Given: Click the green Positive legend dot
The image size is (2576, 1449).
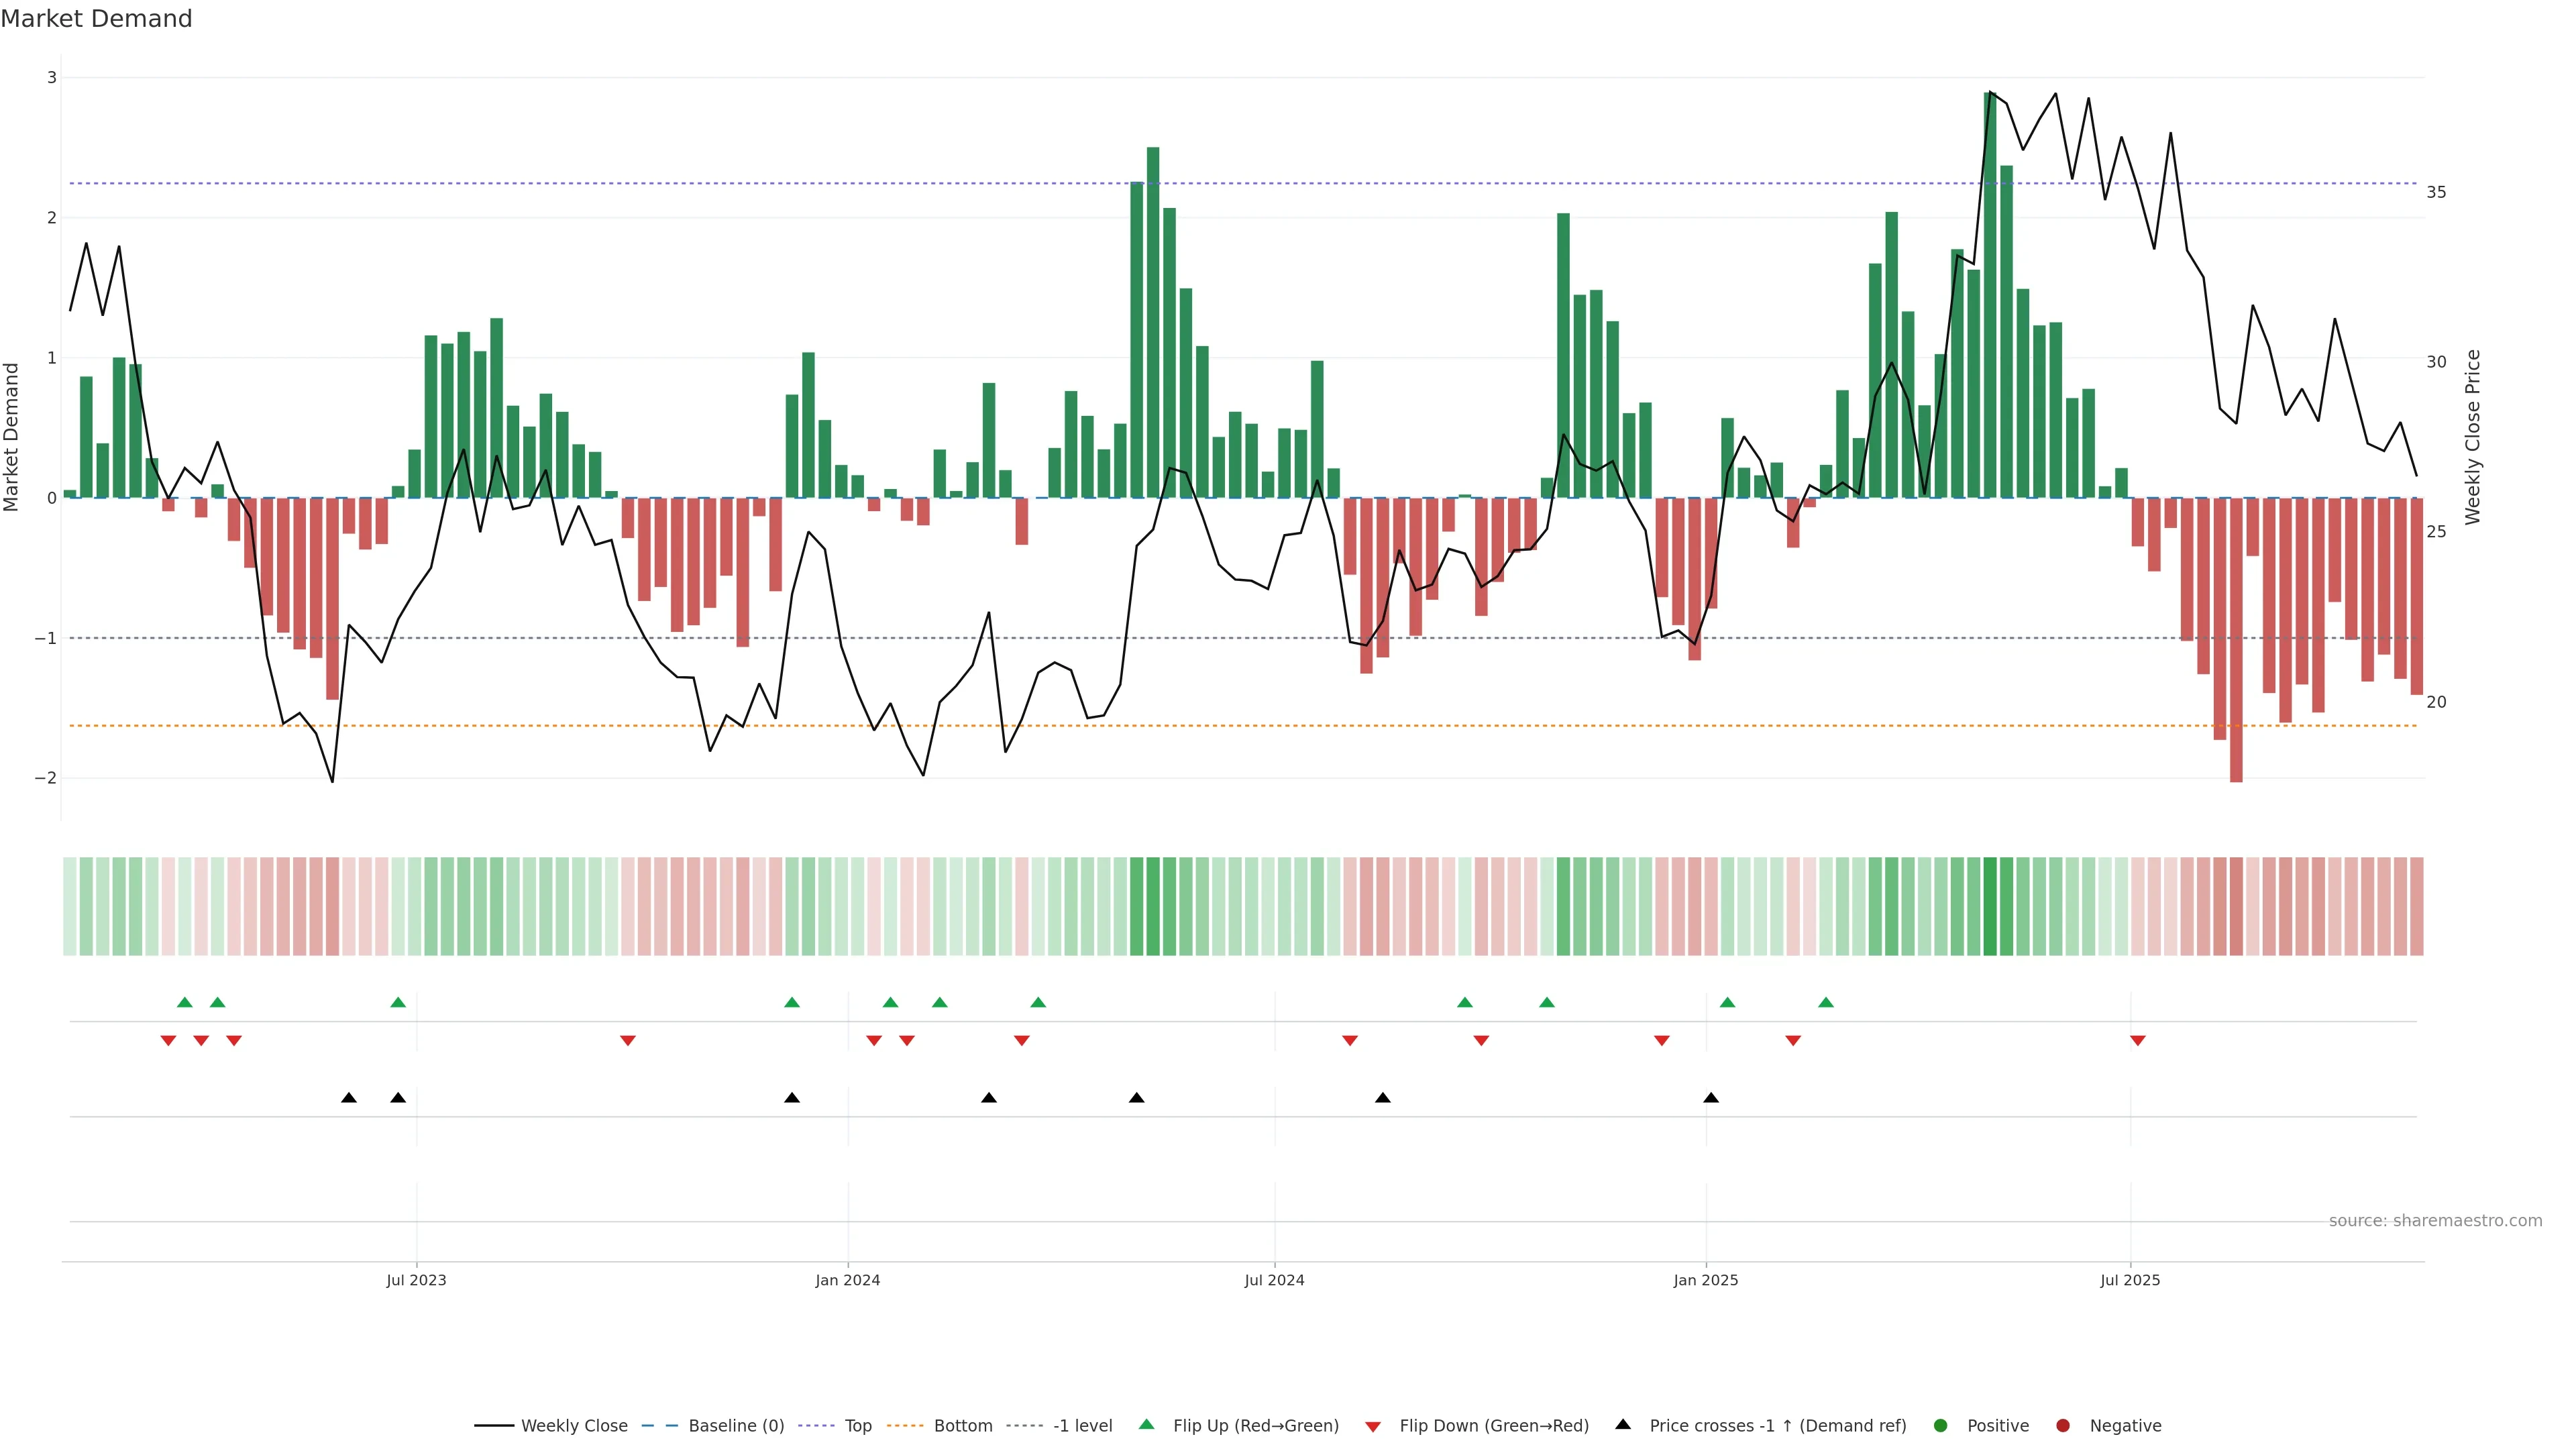Looking at the screenshot, I should pos(1941,1426).
